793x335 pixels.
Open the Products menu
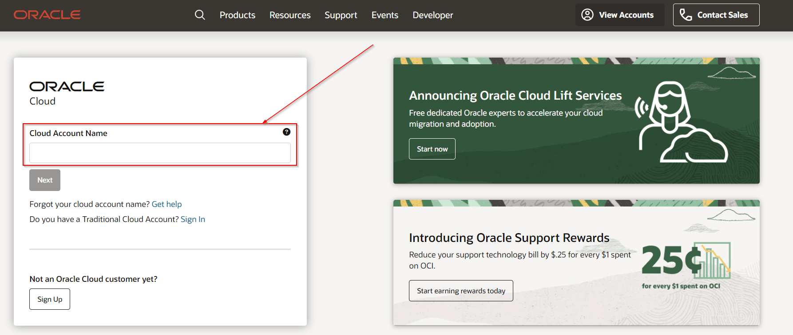(x=237, y=15)
